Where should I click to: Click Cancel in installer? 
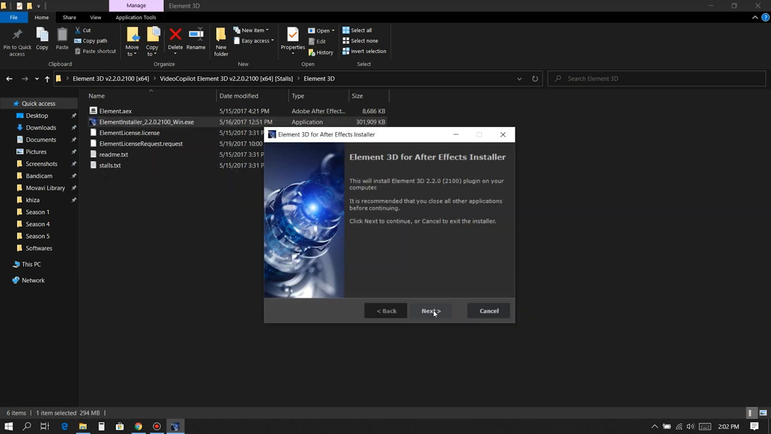tap(489, 311)
